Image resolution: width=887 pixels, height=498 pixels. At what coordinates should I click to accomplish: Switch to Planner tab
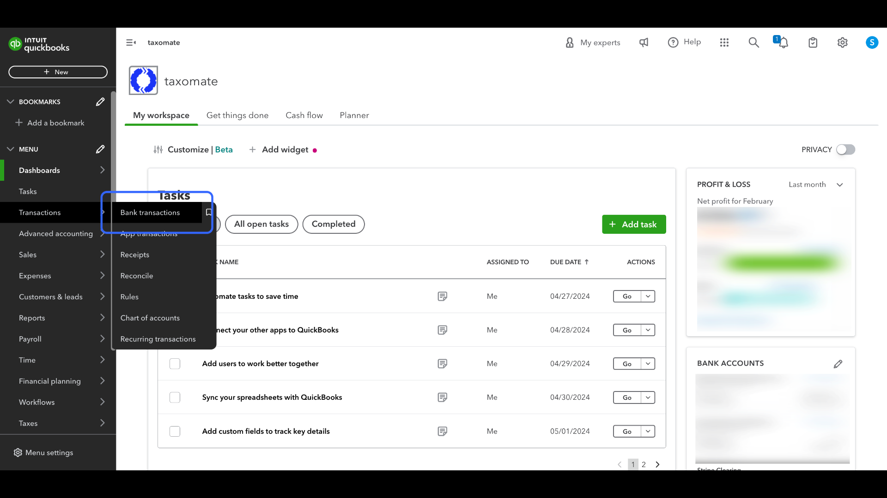(x=354, y=115)
